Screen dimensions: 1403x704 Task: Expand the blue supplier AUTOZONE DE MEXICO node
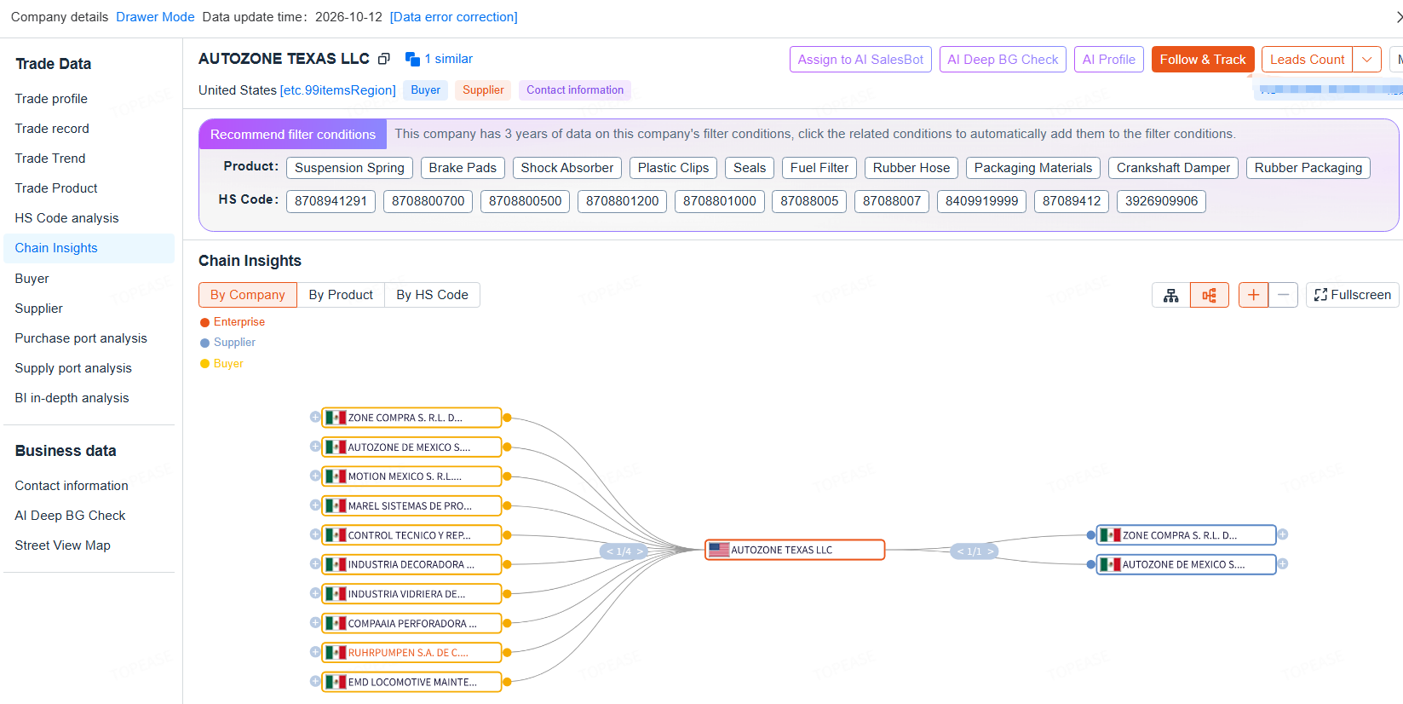pyautogui.click(x=1283, y=564)
